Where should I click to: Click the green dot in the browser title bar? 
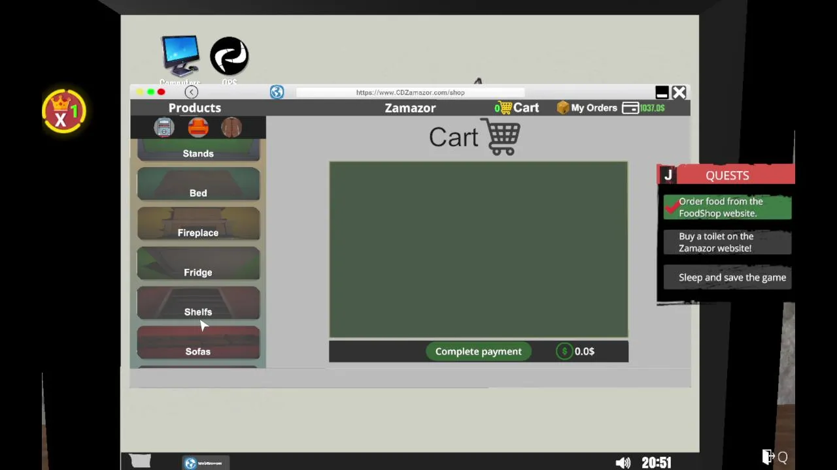150,92
